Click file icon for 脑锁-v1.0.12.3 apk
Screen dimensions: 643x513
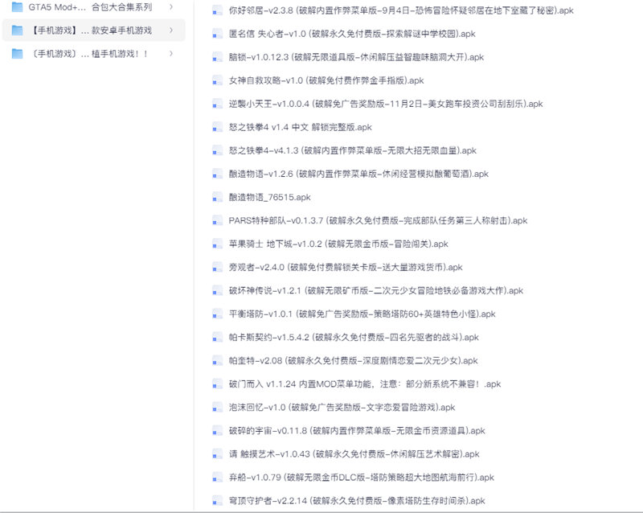(217, 57)
